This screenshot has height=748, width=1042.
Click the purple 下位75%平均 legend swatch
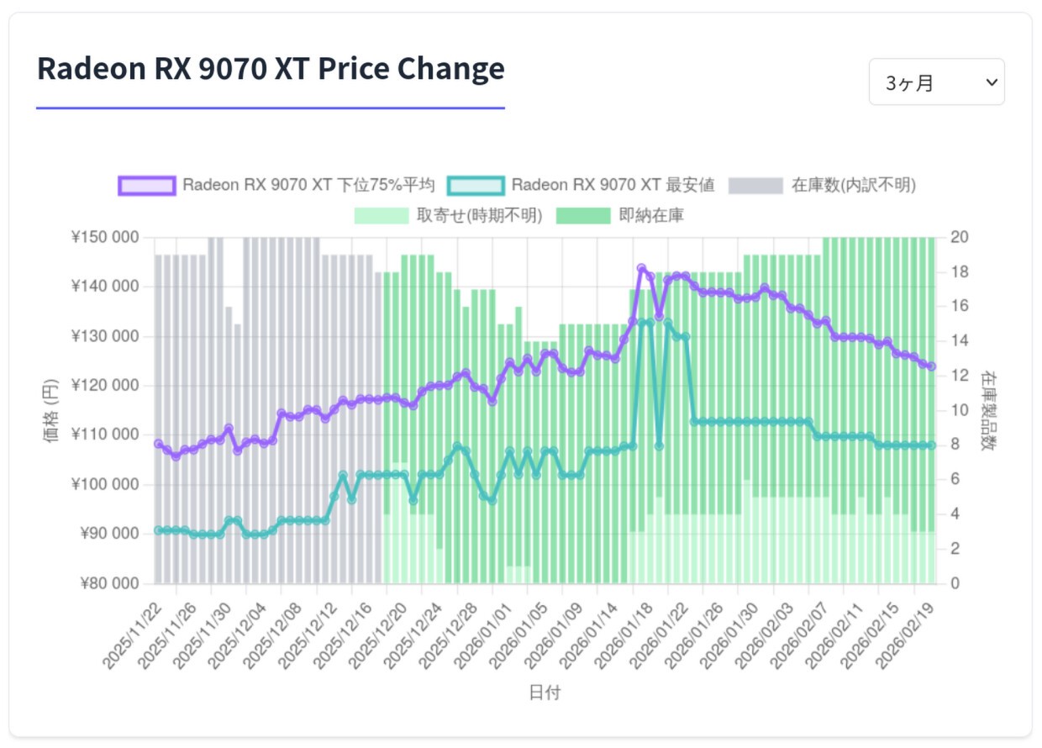coord(147,185)
